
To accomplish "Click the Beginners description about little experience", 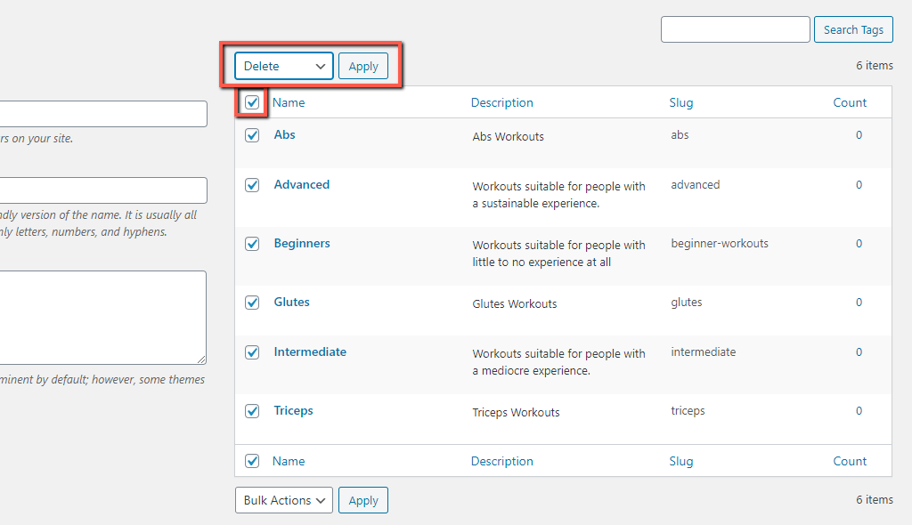I will click(x=559, y=254).
